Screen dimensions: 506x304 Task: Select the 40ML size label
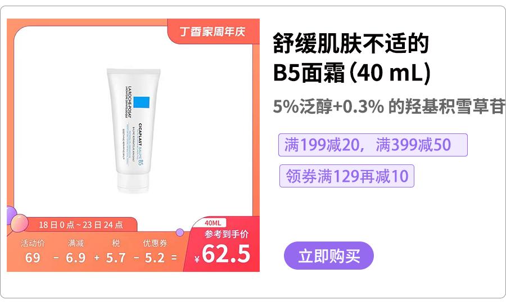[213, 223]
